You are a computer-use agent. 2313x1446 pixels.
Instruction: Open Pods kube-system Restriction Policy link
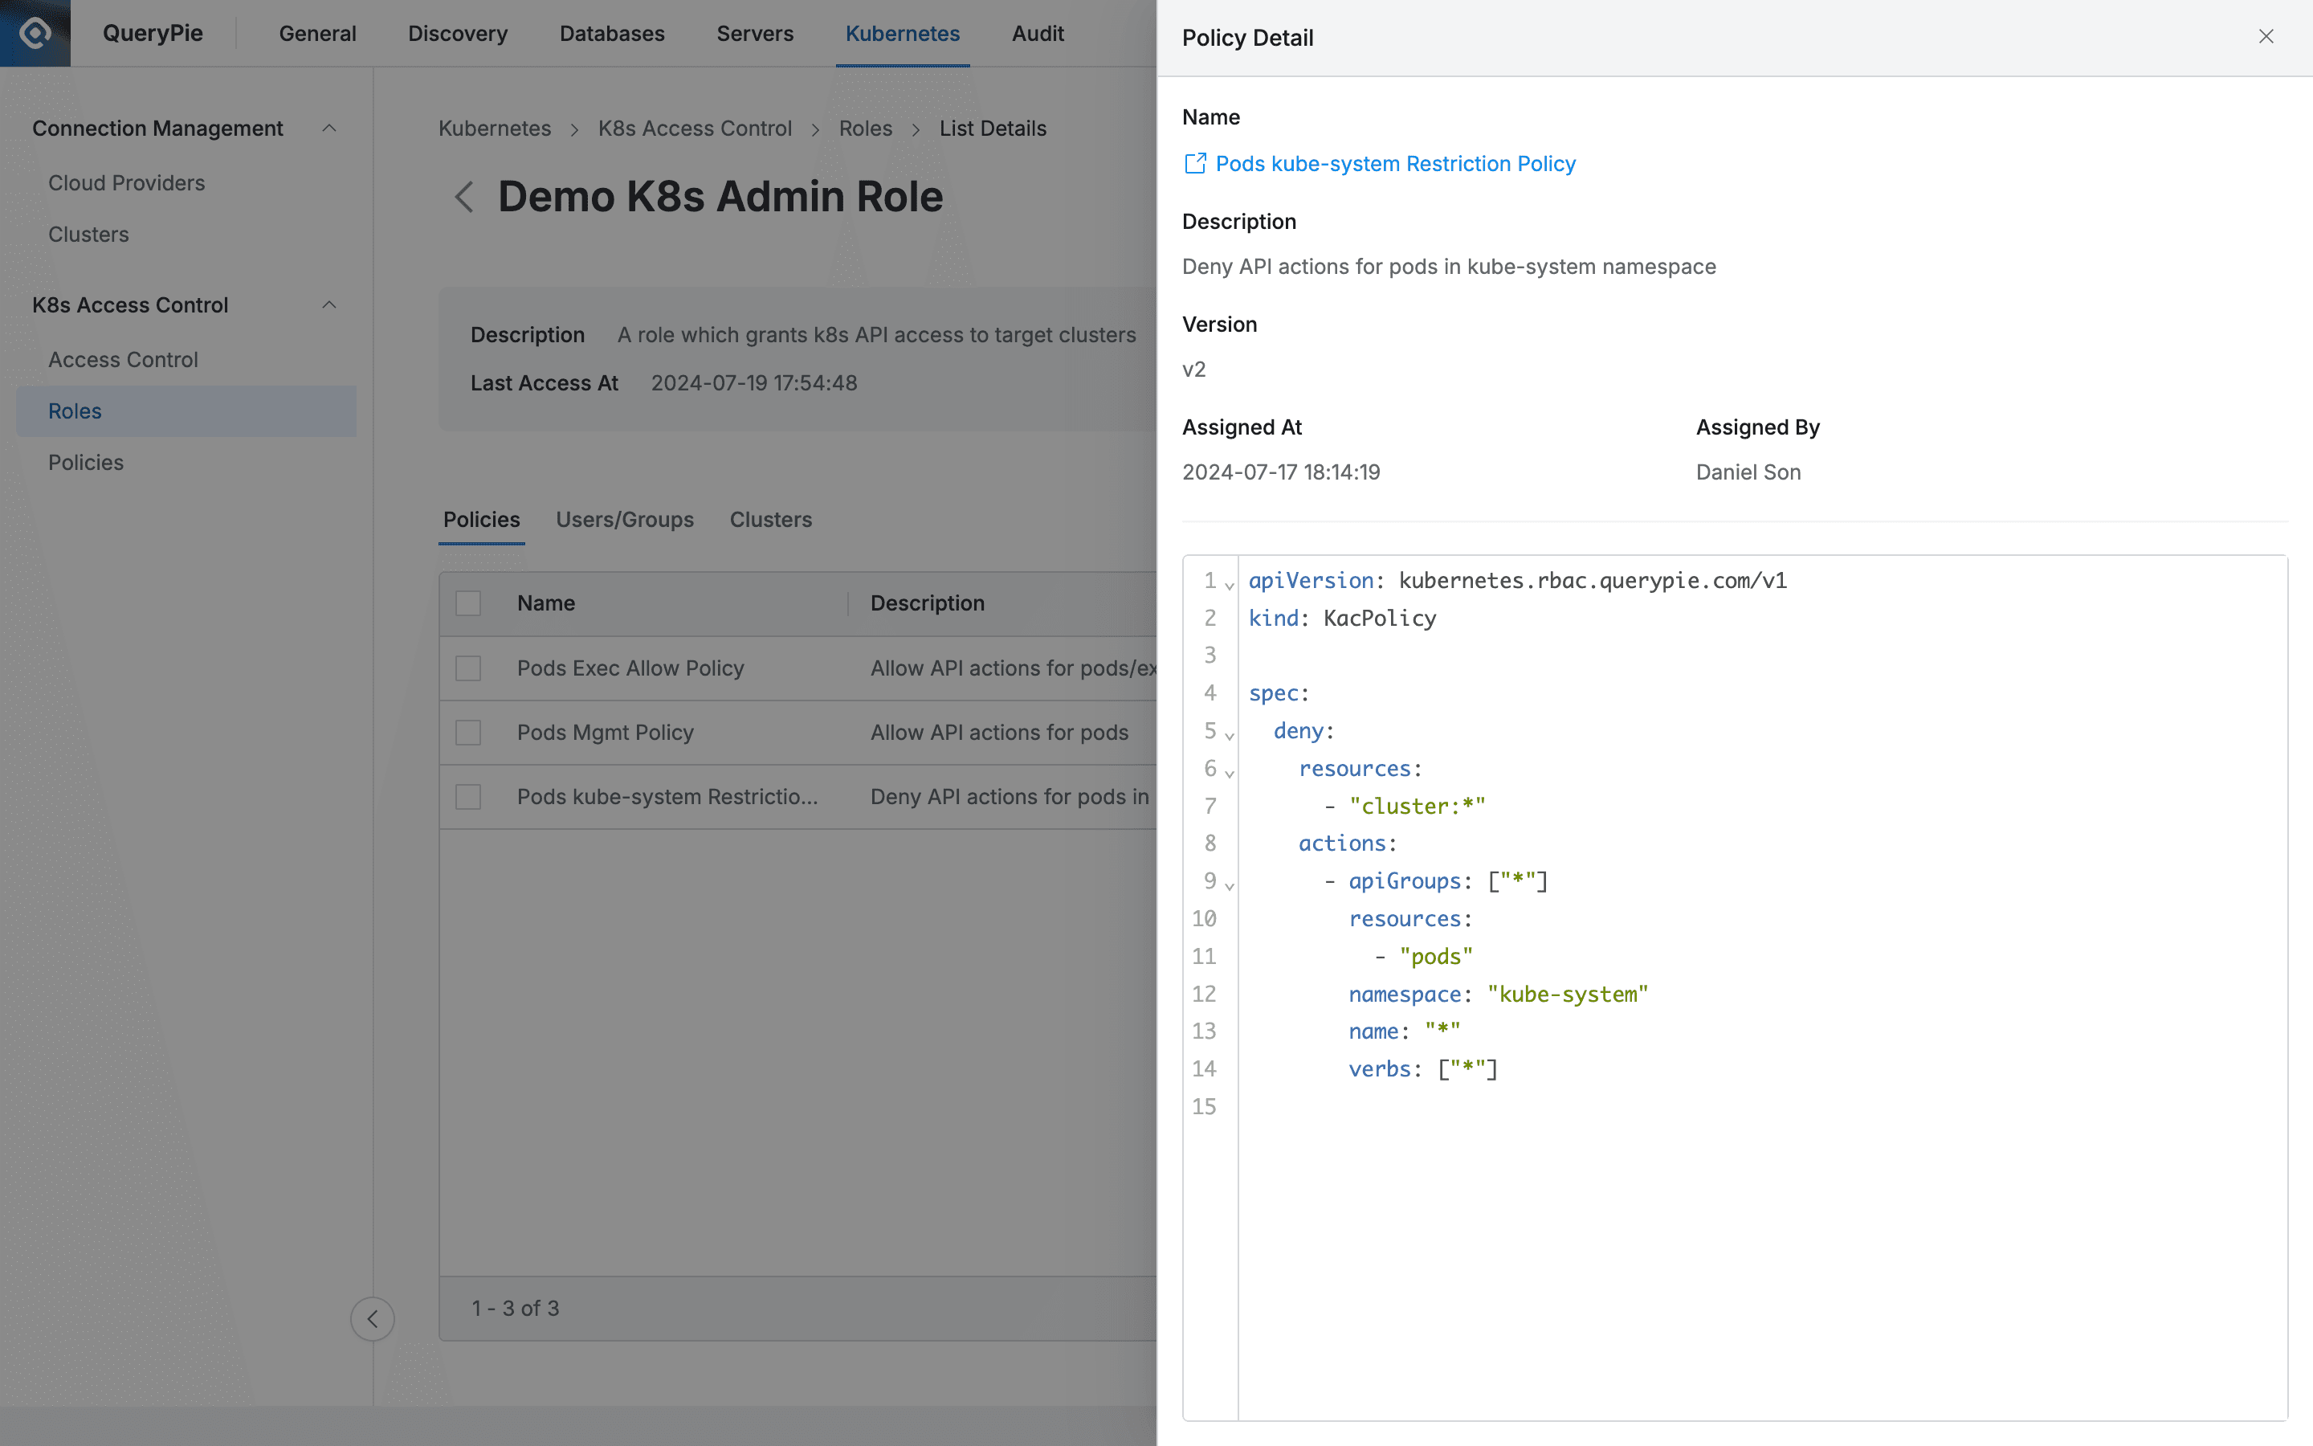click(1394, 164)
